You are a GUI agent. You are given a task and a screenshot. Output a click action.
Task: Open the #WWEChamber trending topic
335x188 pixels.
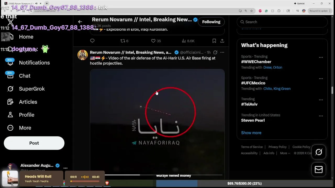tap(256, 62)
